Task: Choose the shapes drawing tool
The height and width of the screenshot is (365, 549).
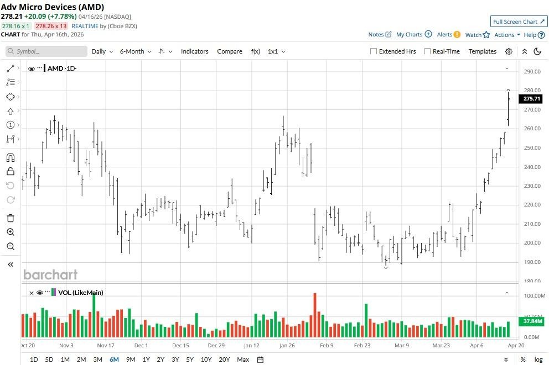Action: point(10,97)
